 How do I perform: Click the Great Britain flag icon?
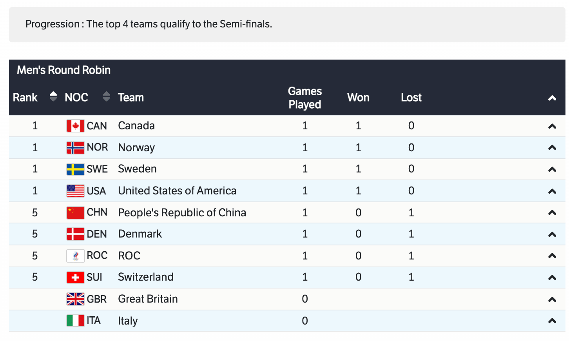pos(75,299)
